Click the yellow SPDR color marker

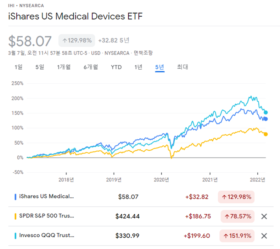[16, 216]
